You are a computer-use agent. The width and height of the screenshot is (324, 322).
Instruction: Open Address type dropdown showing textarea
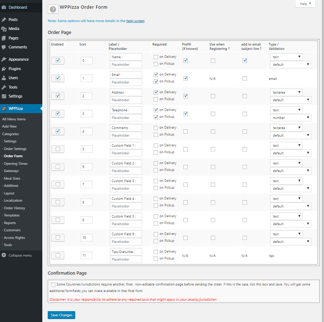point(286,93)
